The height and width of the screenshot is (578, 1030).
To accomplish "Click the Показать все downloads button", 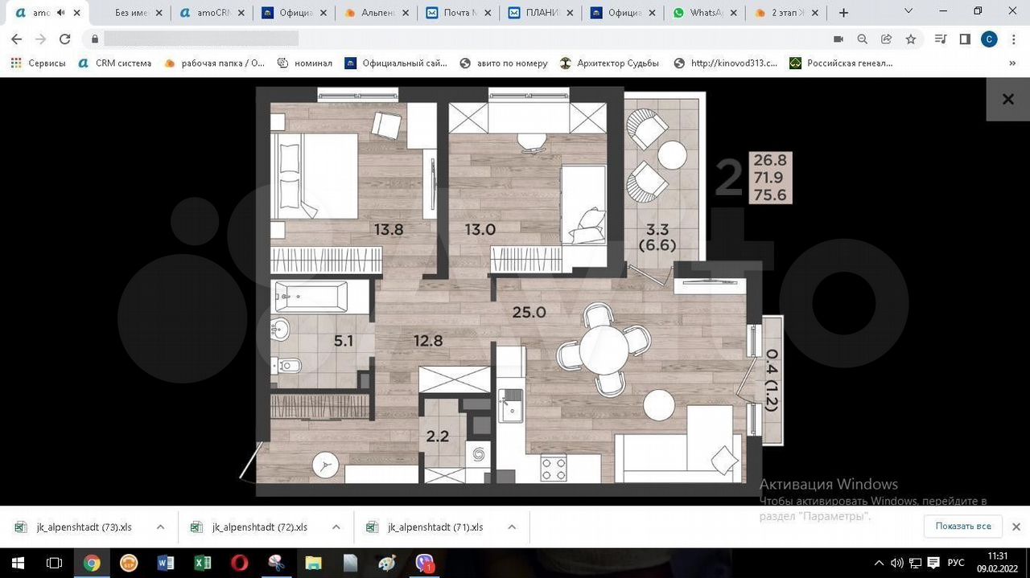I will [962, 526].
